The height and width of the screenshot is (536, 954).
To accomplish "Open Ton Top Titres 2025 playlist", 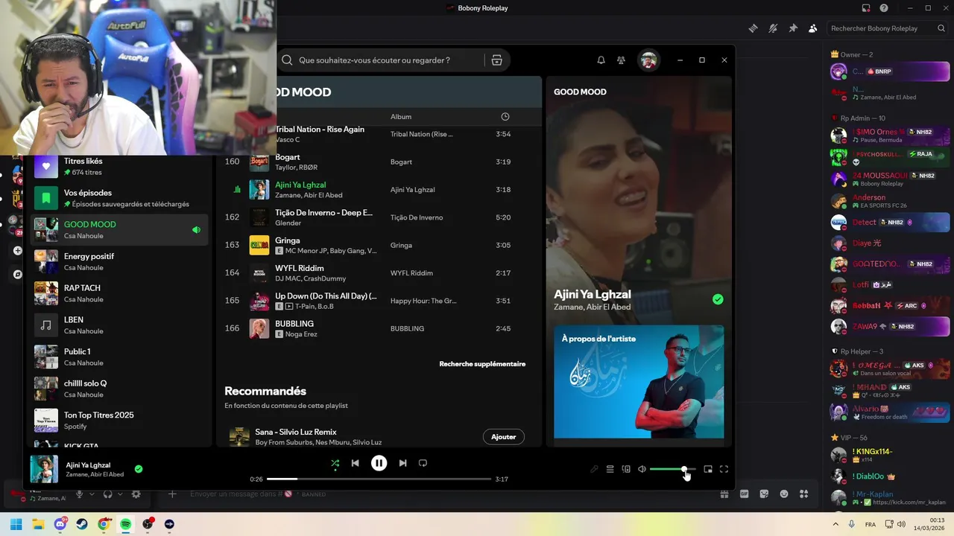I will coord(119,421).
